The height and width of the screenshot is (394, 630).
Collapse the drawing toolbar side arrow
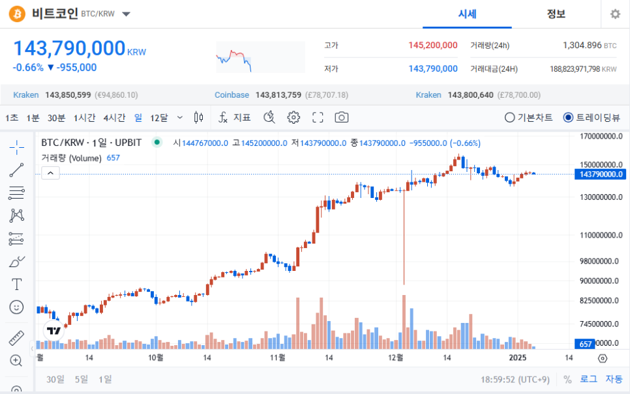tap(32, 348)
